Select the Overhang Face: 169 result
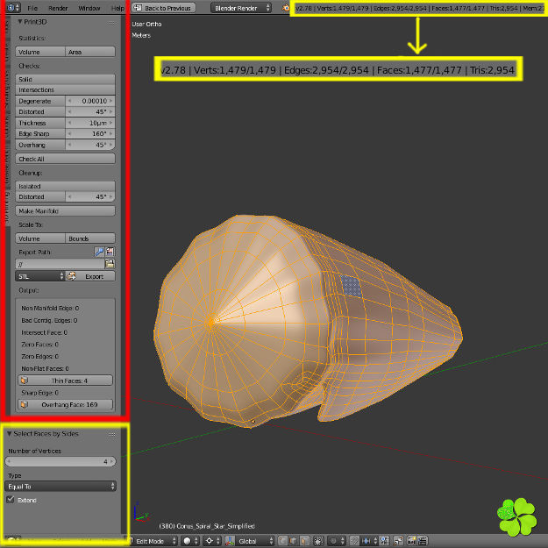548x548 pixels. point(66,404)
